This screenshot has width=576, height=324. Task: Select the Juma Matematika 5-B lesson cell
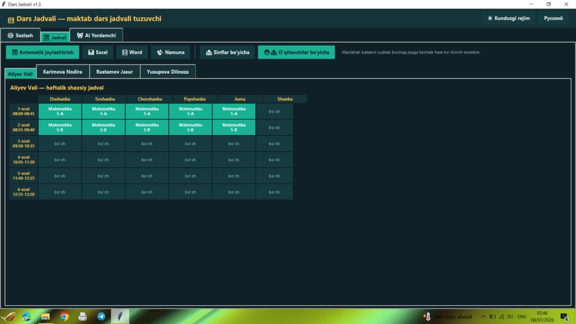point(234,128)
